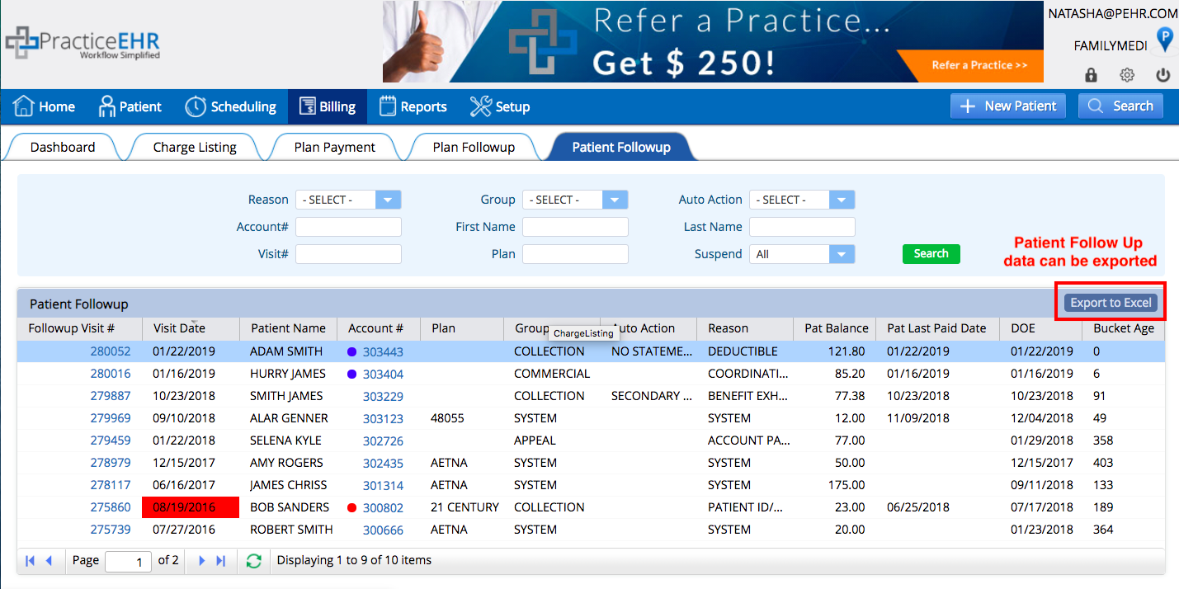The height and width of the screenshot is (589, 1179).
Task: Refresh the grid with the green icon
Action: pos(254,561)
